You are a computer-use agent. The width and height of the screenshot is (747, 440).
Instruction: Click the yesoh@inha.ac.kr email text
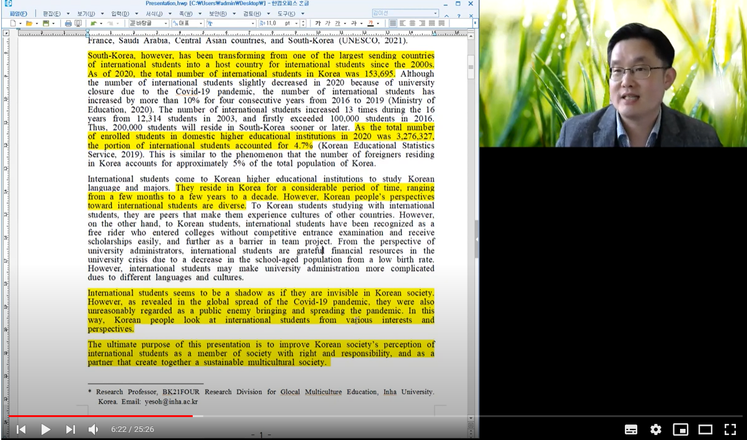171,402
